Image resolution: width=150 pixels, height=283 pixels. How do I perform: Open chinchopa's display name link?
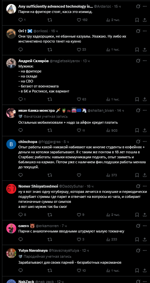(x=28, y=142)
